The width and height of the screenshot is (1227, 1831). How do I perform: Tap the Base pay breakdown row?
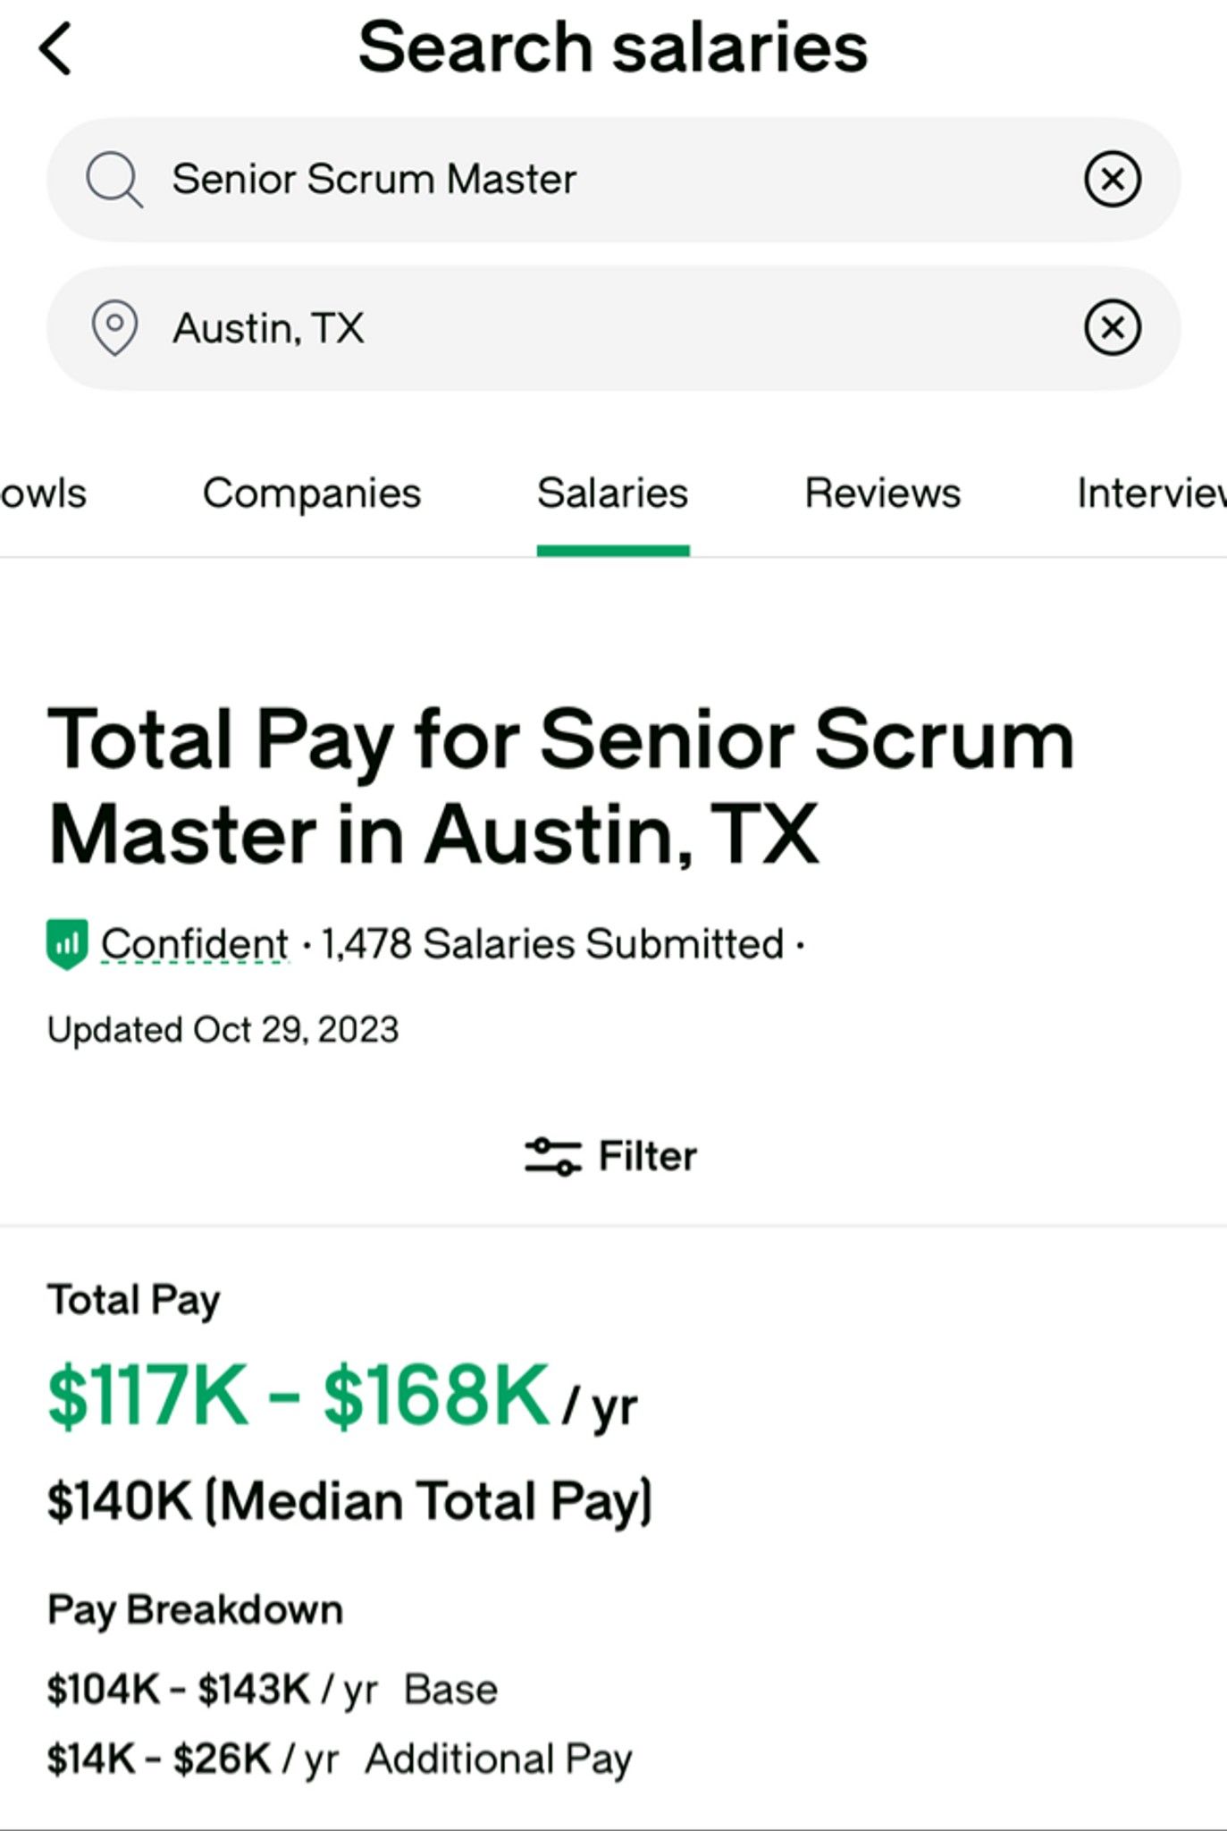(273, 1690)
